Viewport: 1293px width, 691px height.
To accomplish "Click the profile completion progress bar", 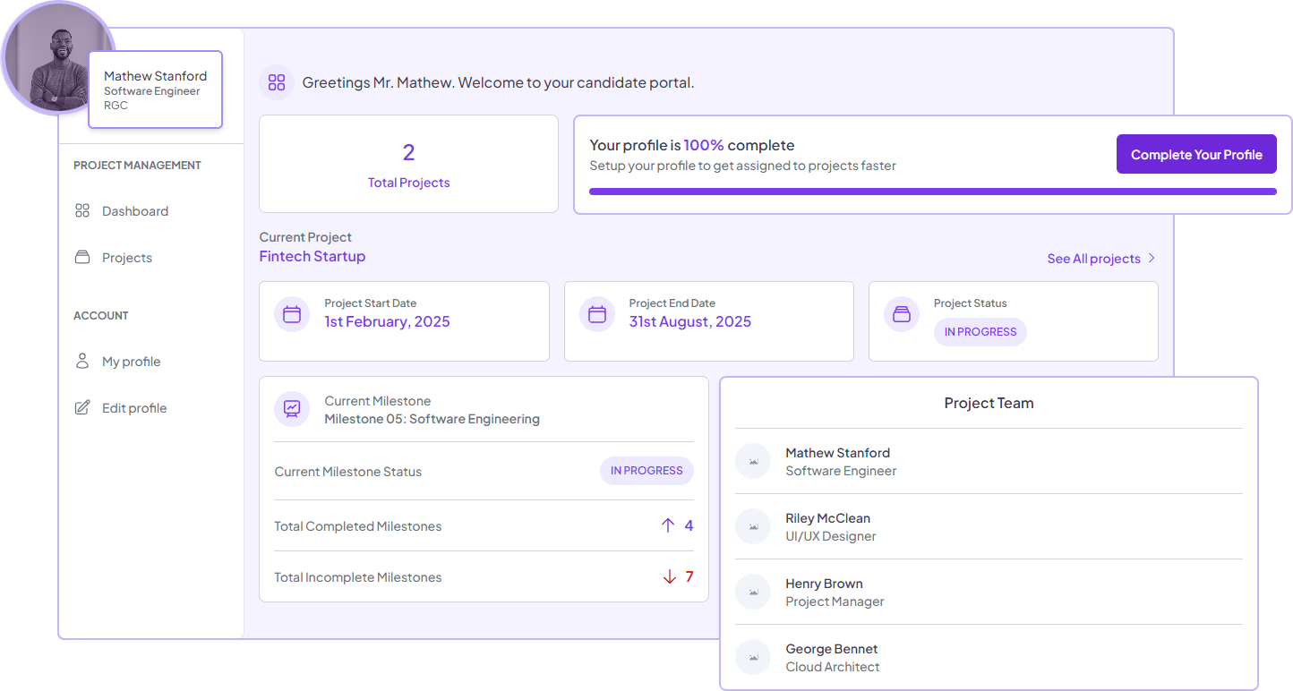I will coord(932,192).
